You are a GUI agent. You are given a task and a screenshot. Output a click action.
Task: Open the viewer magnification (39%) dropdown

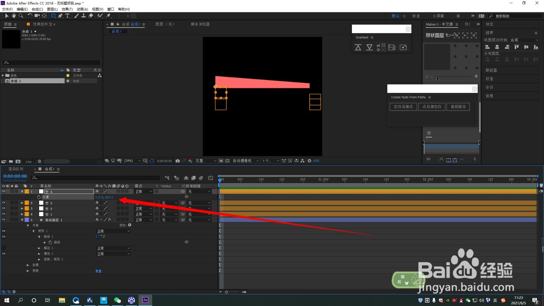pos(133,161)
